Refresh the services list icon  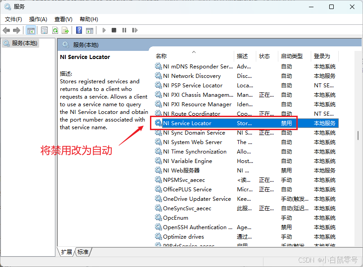pyautogui.click(x=55, y=30)
